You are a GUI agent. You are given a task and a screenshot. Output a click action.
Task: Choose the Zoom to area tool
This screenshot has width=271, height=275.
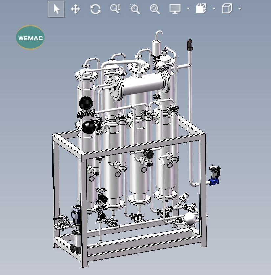coord(135,9)
